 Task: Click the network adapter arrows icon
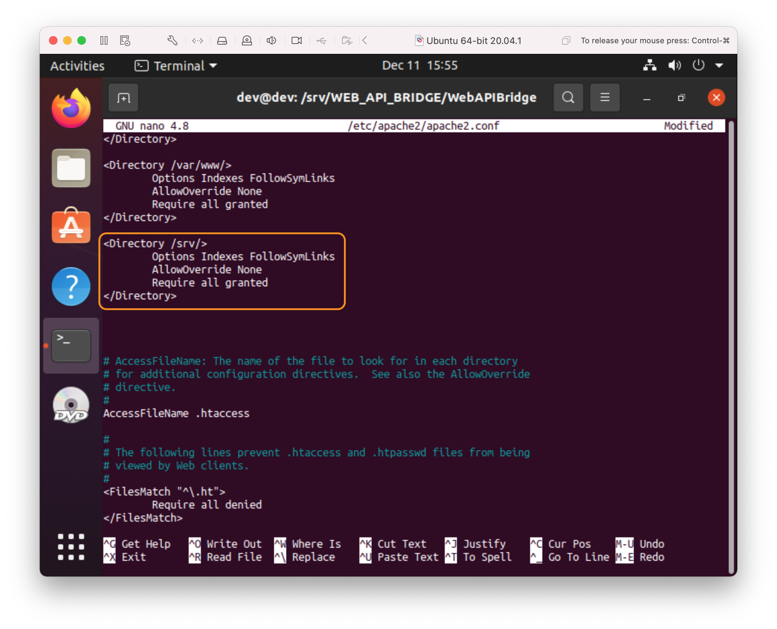pos(197,40)
